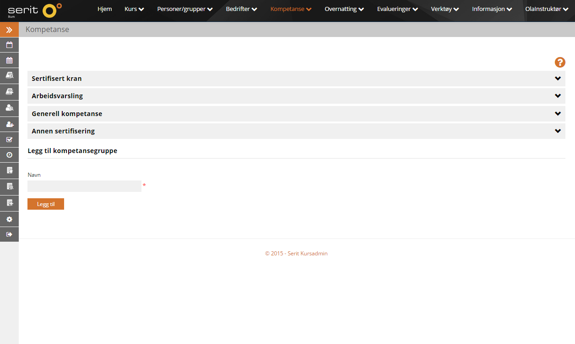Click the calendar grid icon in the sidebar
Image resolution: width=575 pixels, height=344 pixels.
click(x=9, y=60)
